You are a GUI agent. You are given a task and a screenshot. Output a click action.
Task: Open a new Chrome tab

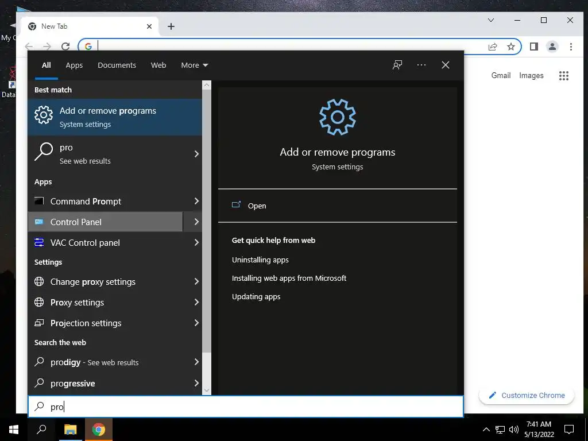click(x=171, y=26)
